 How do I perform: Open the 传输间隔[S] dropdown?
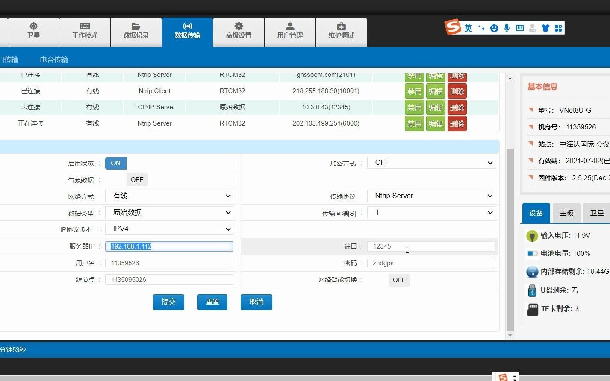coord(431,213)
